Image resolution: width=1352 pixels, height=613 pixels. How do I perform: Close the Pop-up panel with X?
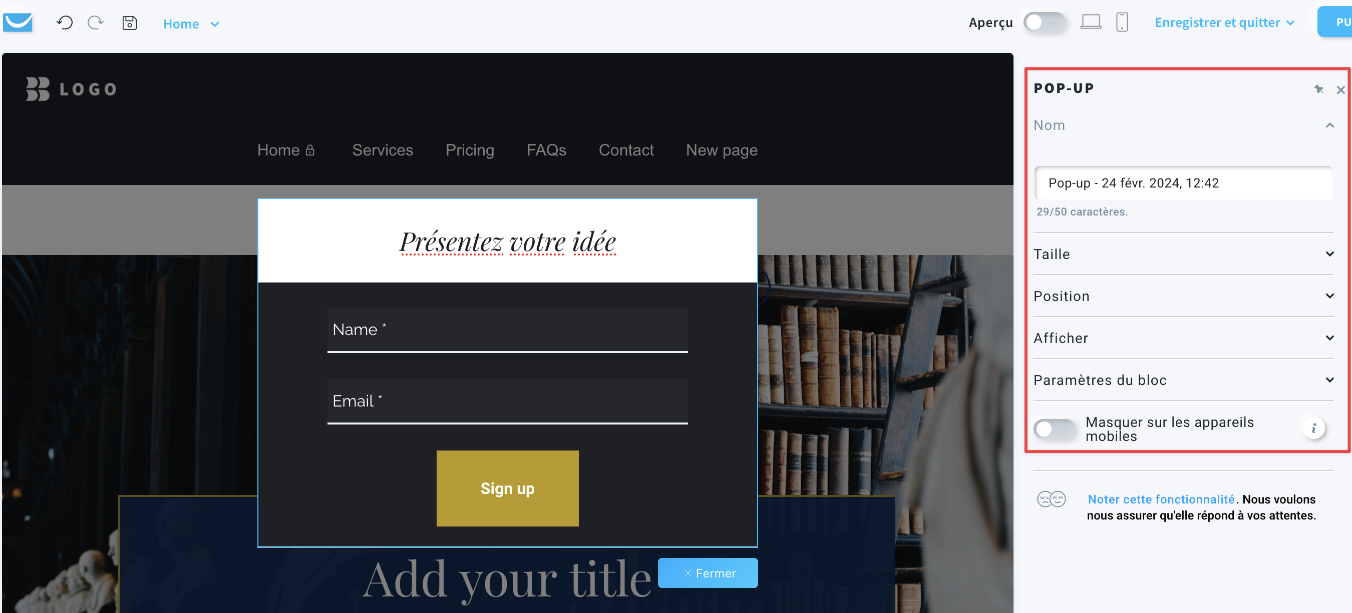pyautogui.click(x=1340, y=89)
